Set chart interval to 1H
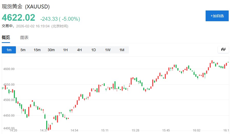230x134 pixels. point(65,50)
